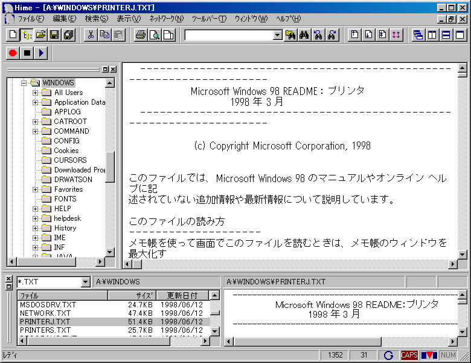The height and width of the screenshot is (363, 471).
Task: Tile windows stacked horizontally icon
Action: pyautogui.click(x=446, y=35)
